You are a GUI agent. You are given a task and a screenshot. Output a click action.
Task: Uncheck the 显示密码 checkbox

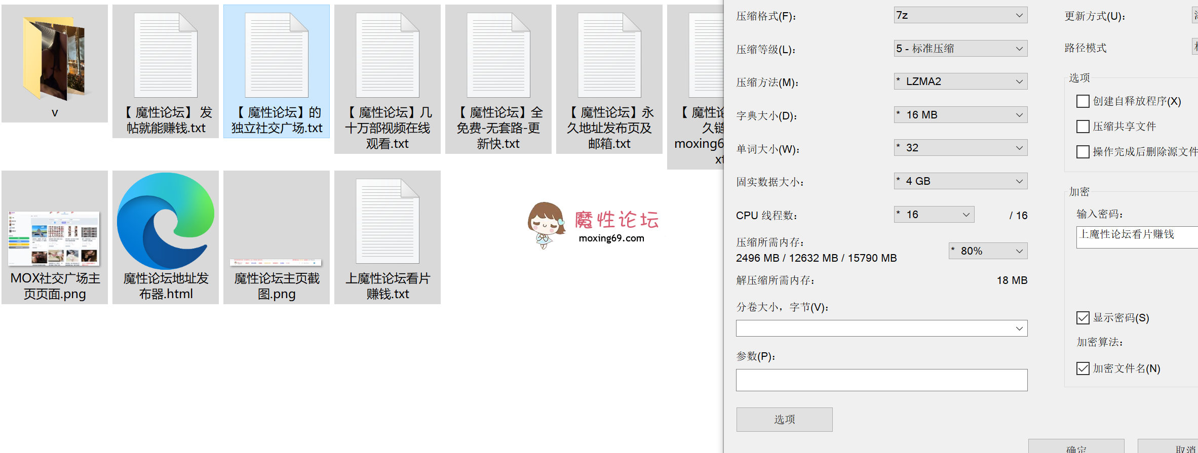1083,318
